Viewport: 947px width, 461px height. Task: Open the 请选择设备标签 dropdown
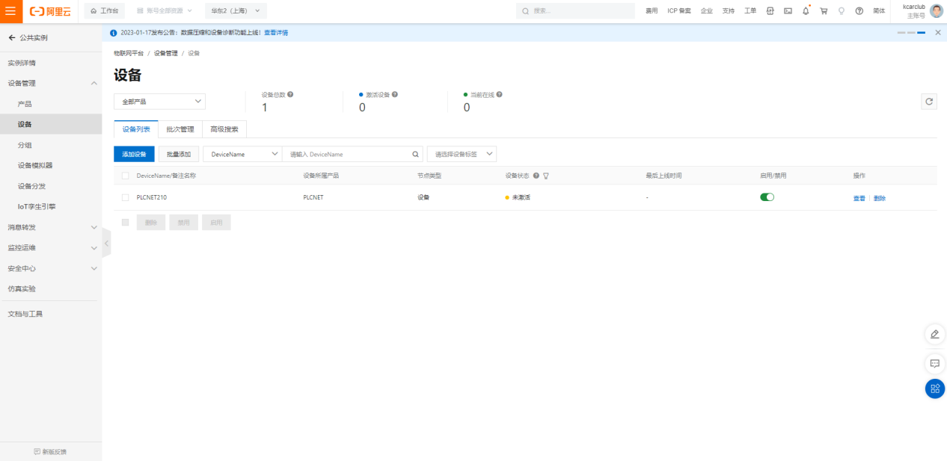pyautogui.click(x=462, y=154)
